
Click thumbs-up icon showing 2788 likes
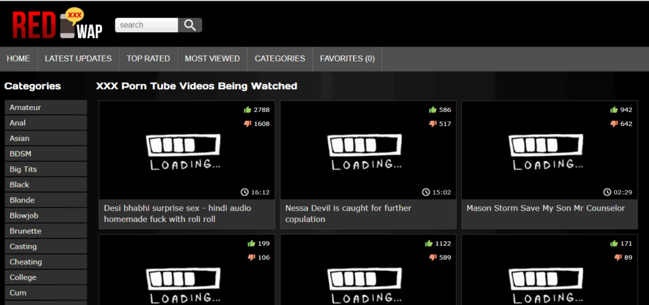point(248,109)
